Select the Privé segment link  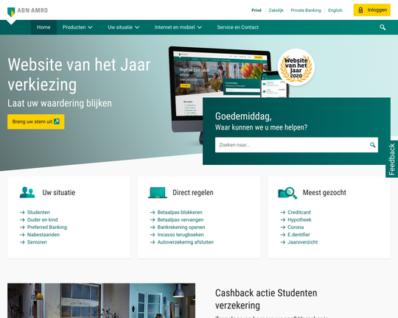tap(256, 10)
